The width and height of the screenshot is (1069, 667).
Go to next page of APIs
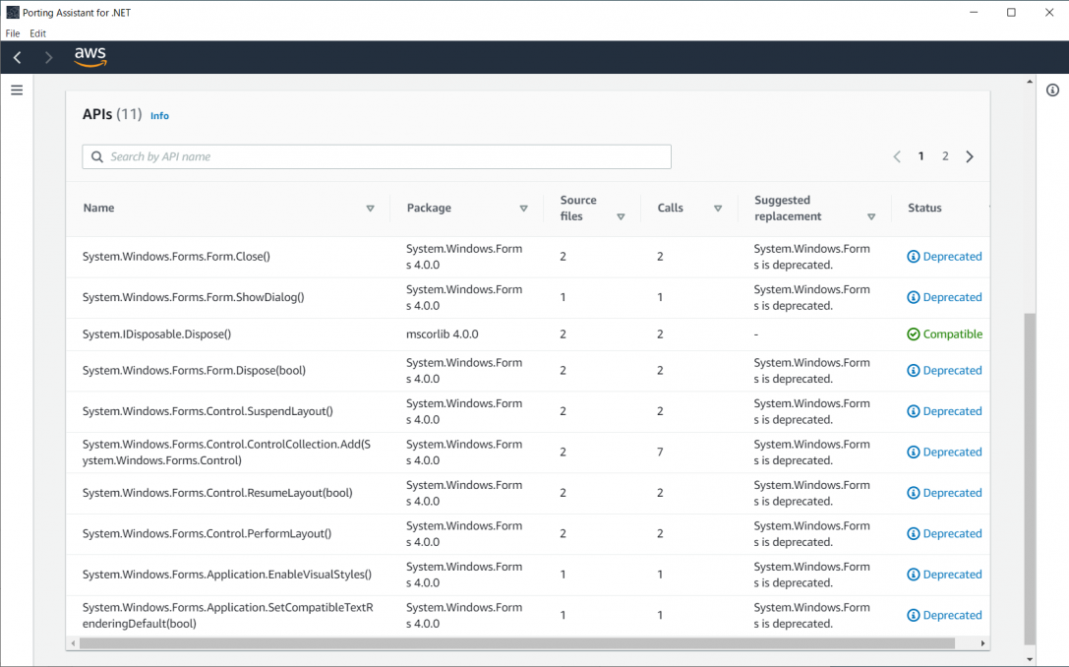(x=970, y=156)
